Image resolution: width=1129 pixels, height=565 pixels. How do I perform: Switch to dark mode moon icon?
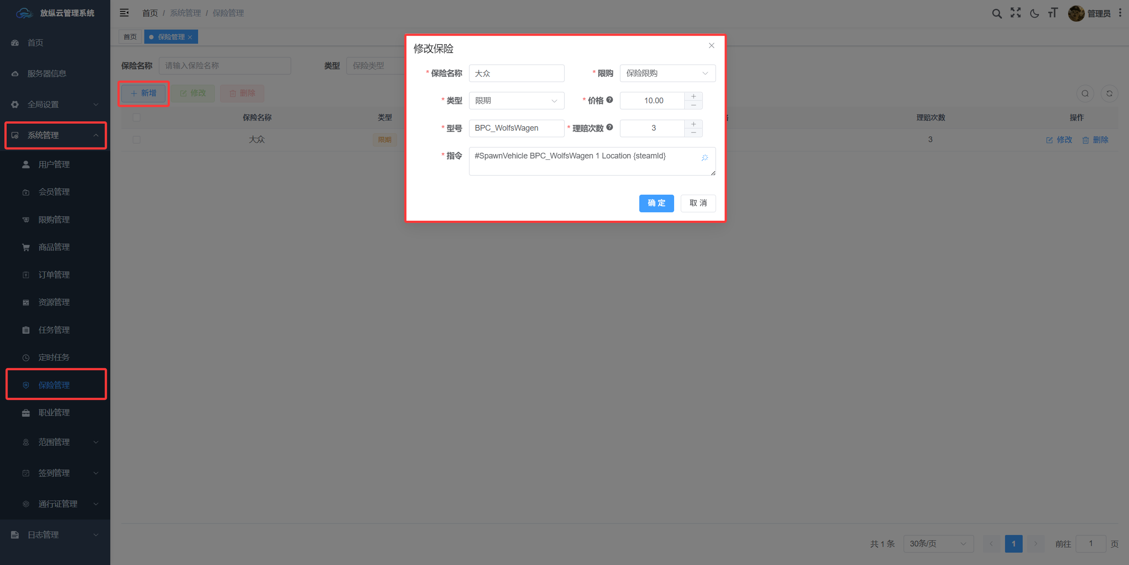click(x=1034, y=13)
